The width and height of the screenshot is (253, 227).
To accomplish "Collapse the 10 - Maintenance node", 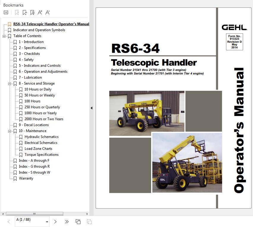I will (10, 131).
